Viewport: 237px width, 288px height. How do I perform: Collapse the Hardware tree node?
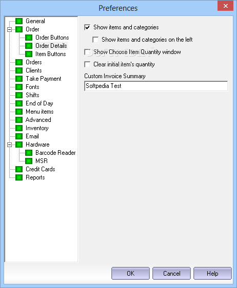(x=9, y=145)
